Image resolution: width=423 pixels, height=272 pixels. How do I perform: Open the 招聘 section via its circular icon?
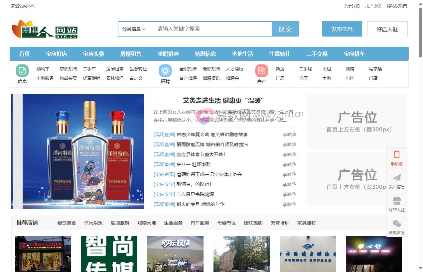(x=165, y=71)
